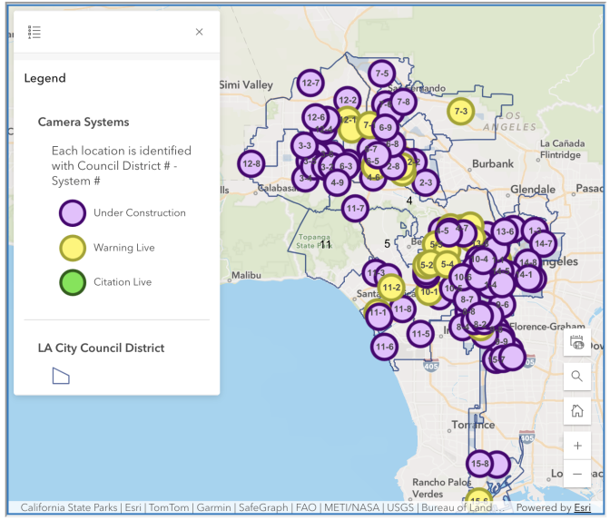
Task: Select camera marker 4-9
Action: (337, 182)
